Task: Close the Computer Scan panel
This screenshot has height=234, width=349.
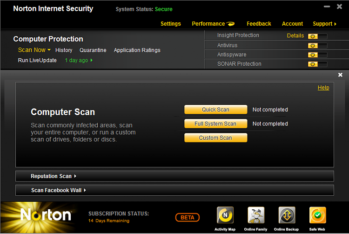Action: (x=340, y=75)
